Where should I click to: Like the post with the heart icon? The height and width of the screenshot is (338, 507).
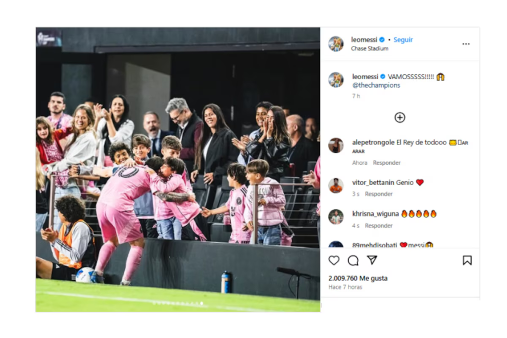tap(334, 260)
